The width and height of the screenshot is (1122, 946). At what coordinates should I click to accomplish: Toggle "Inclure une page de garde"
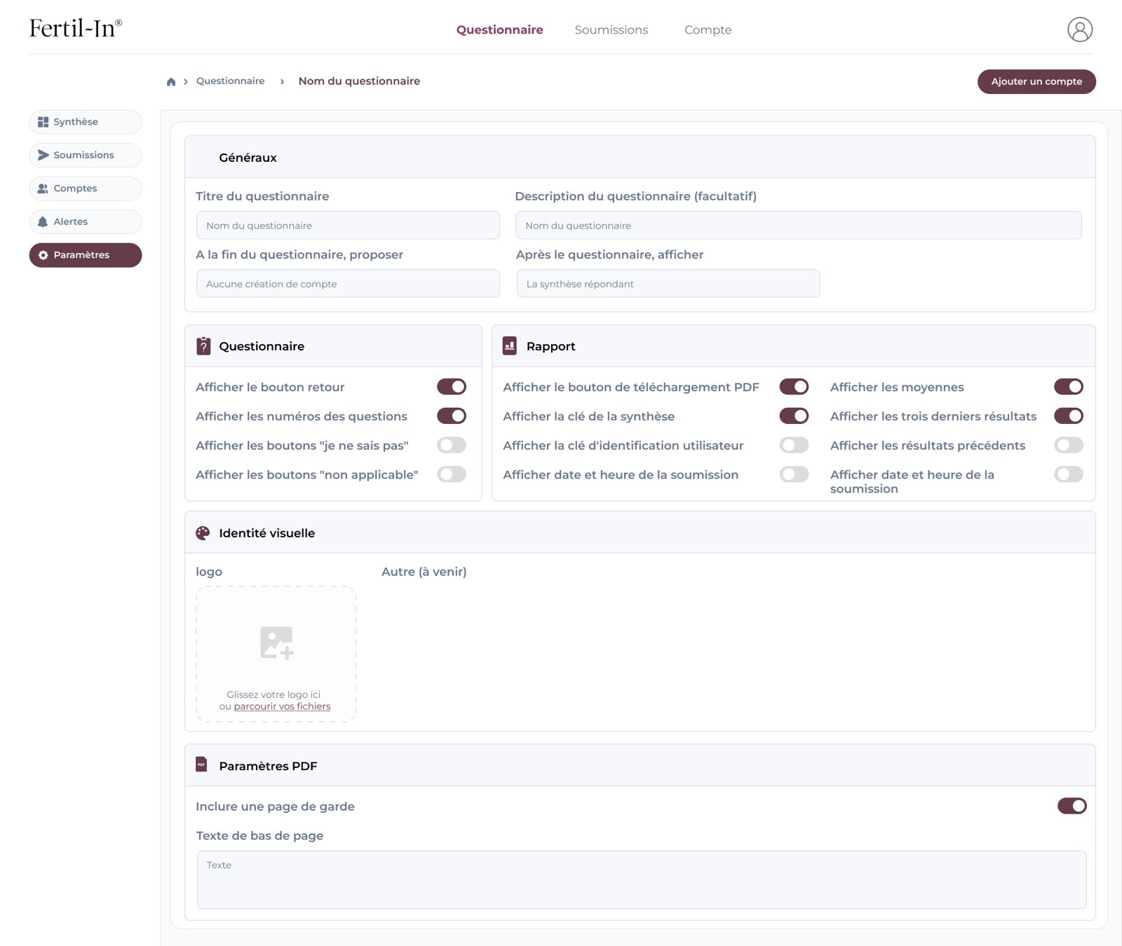click(x=1072, y=806)
